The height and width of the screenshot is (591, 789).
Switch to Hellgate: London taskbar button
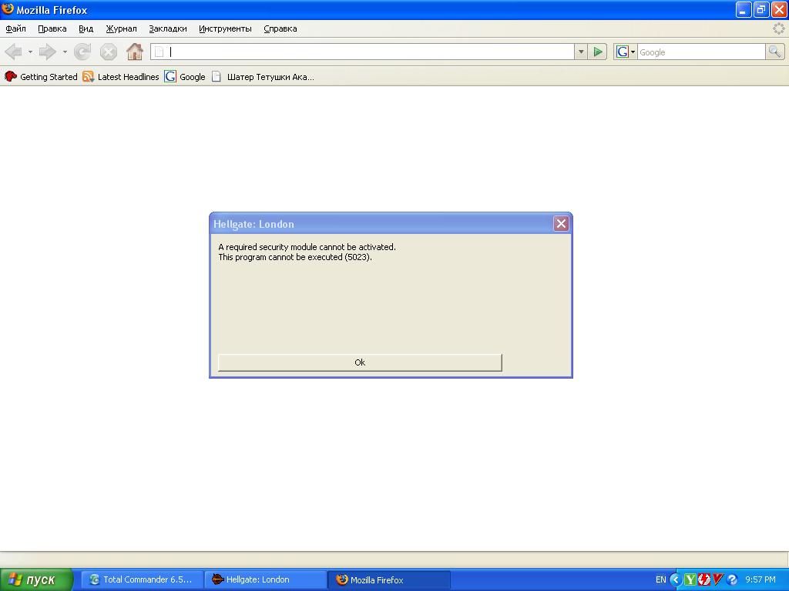point(265,579)
